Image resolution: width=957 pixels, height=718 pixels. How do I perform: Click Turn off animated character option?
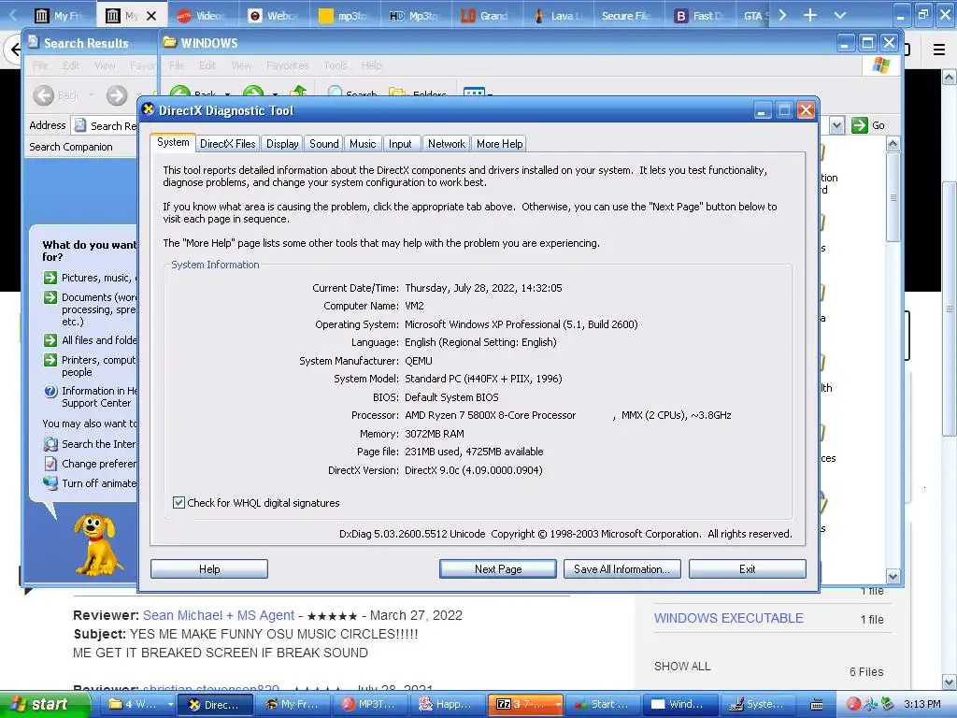coord(92,483)
